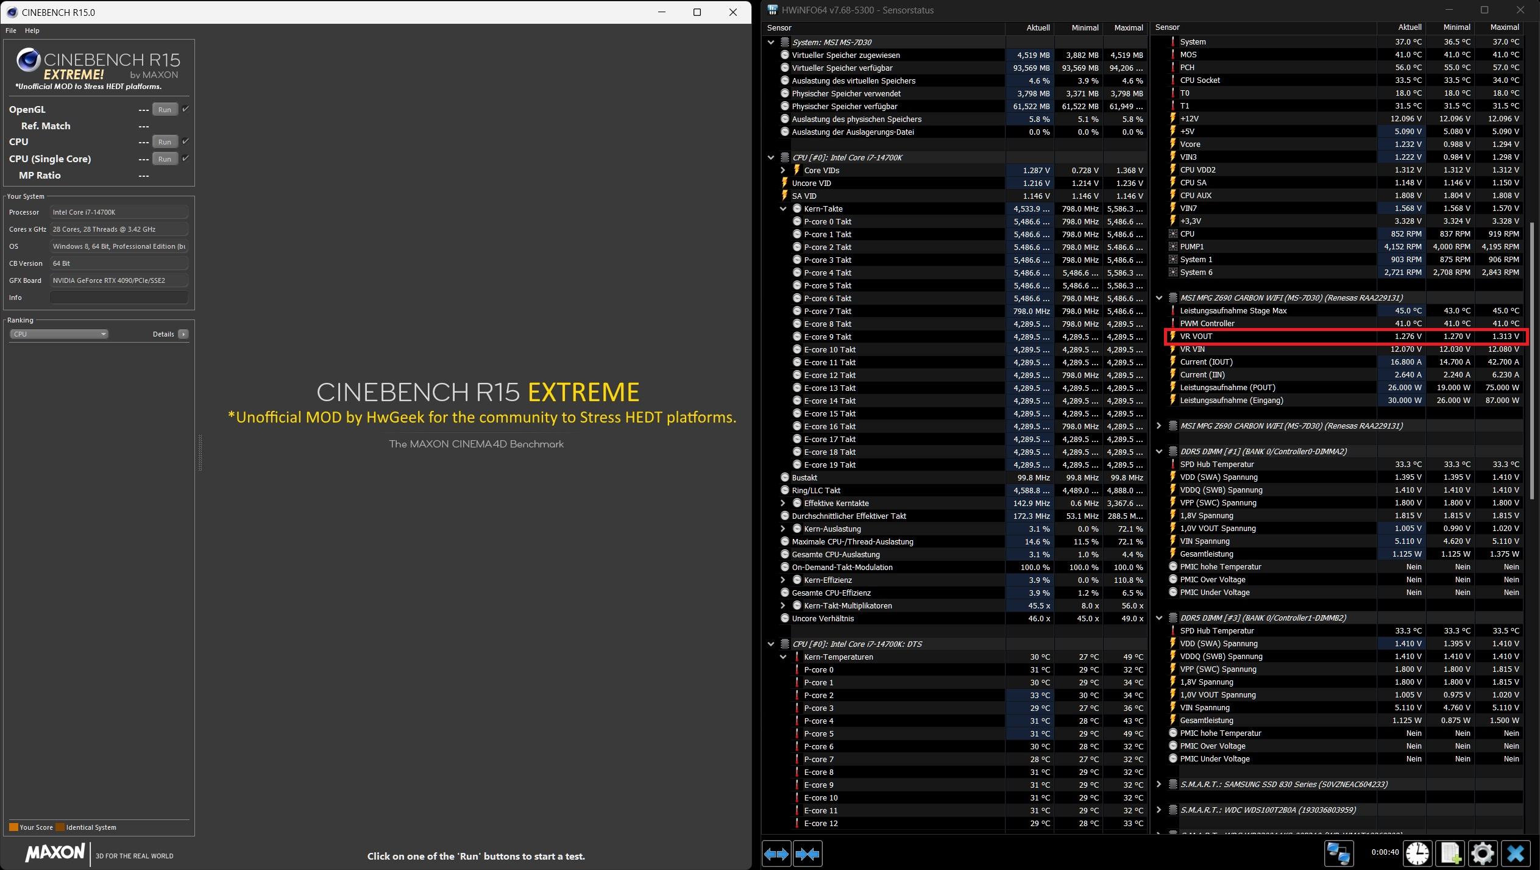This screenshot has width=1540, height=870.
Task: Click the fan icon beside PUMP1
Action: tap(1173, 247)
